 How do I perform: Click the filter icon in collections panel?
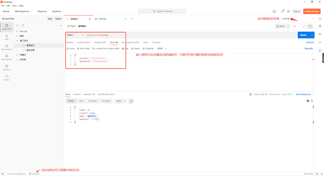point(23,25)
